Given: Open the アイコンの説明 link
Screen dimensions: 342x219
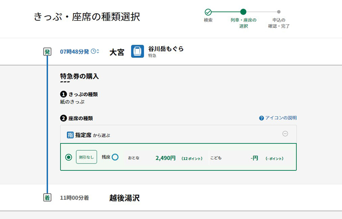Looking at the screenshot, I should pos(281,118).
